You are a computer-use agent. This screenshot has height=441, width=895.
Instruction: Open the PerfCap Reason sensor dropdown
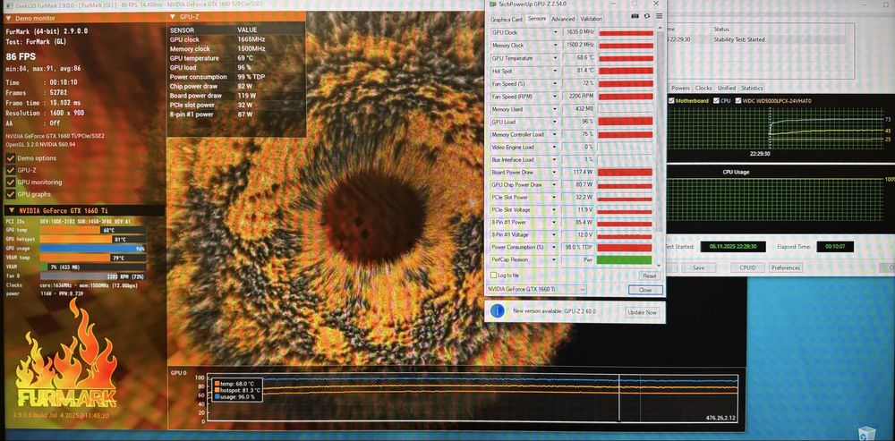[x=555, y=259]
